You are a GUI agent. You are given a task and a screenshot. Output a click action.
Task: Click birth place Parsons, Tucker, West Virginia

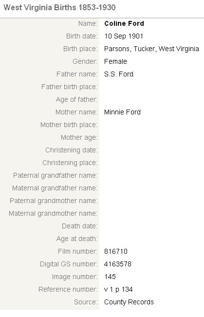151,49
